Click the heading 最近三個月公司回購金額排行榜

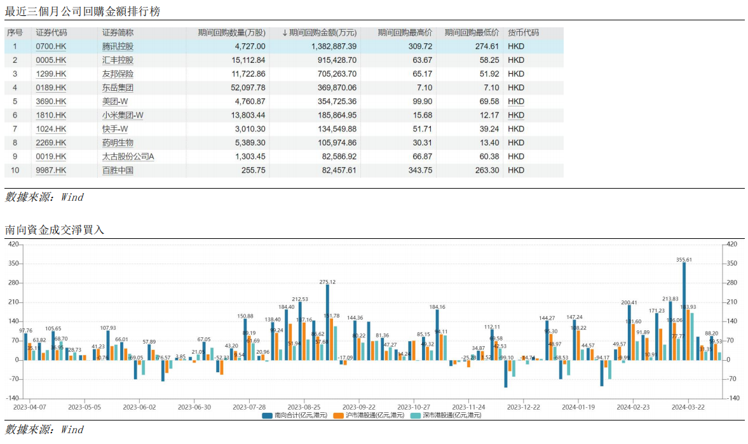coord(83,11)
